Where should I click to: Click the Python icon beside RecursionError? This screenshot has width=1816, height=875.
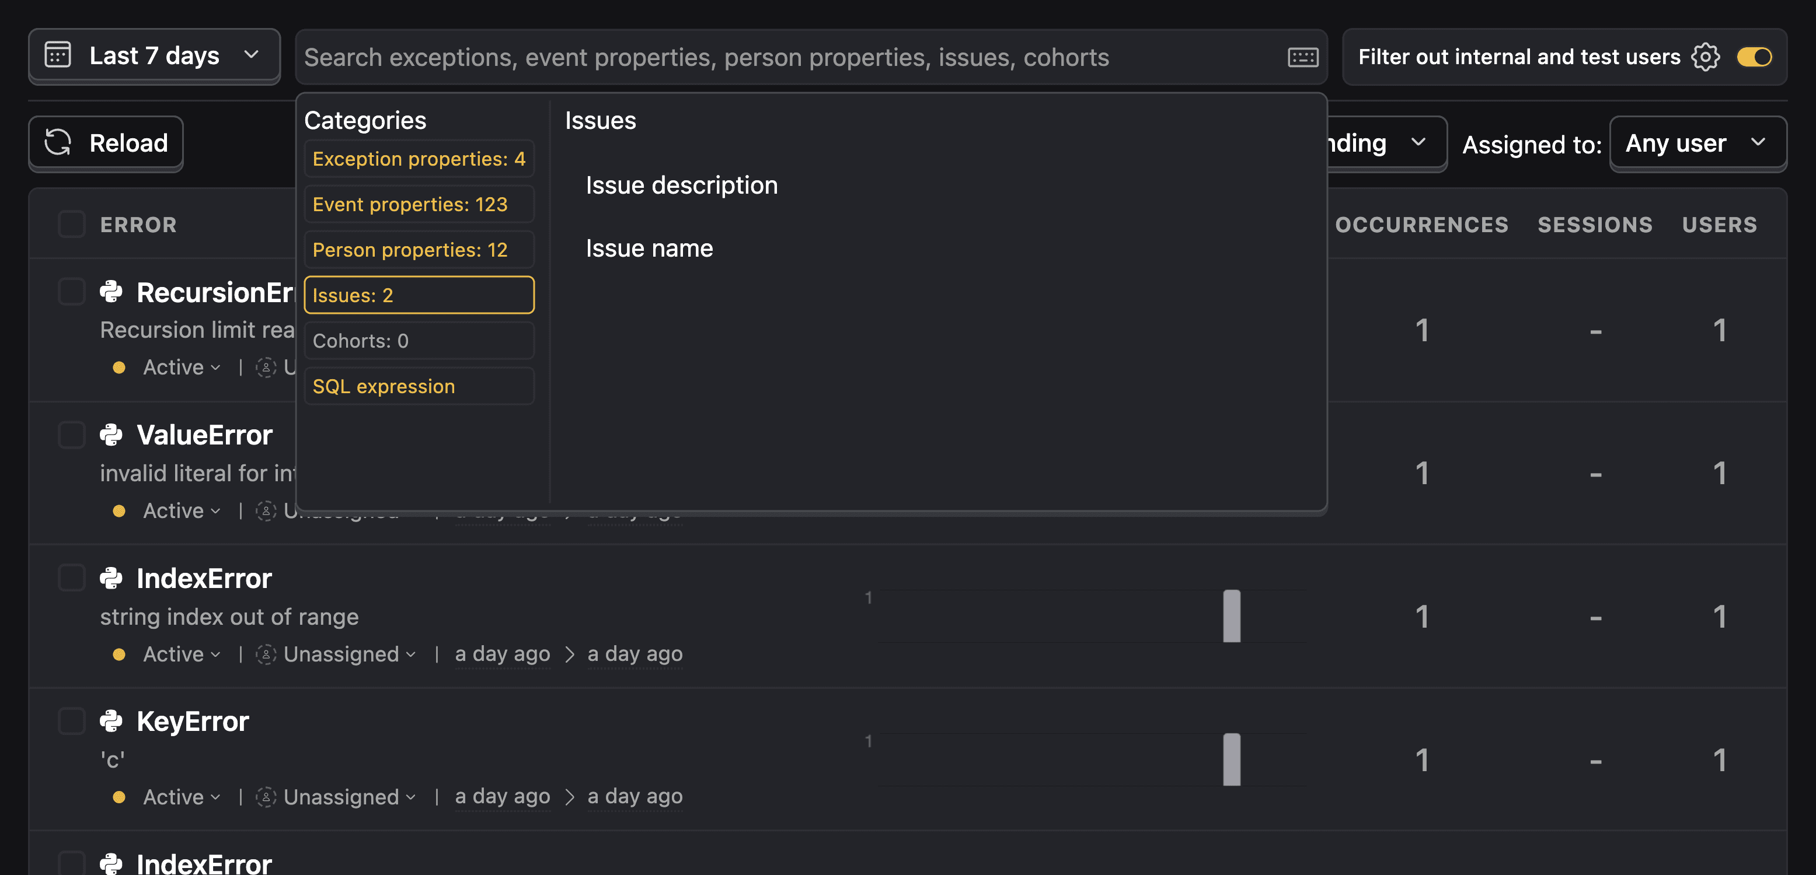111,292
